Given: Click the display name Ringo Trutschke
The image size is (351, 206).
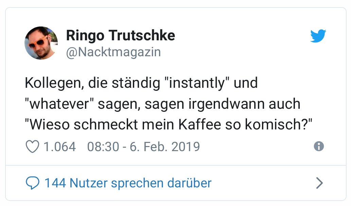Looking at the screenshot, I should (x=121, y=35).
